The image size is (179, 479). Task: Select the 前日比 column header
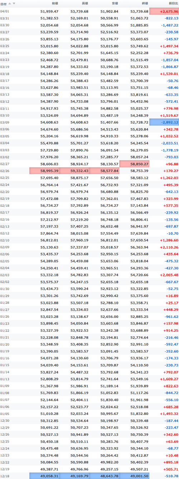tap(173, 4)
